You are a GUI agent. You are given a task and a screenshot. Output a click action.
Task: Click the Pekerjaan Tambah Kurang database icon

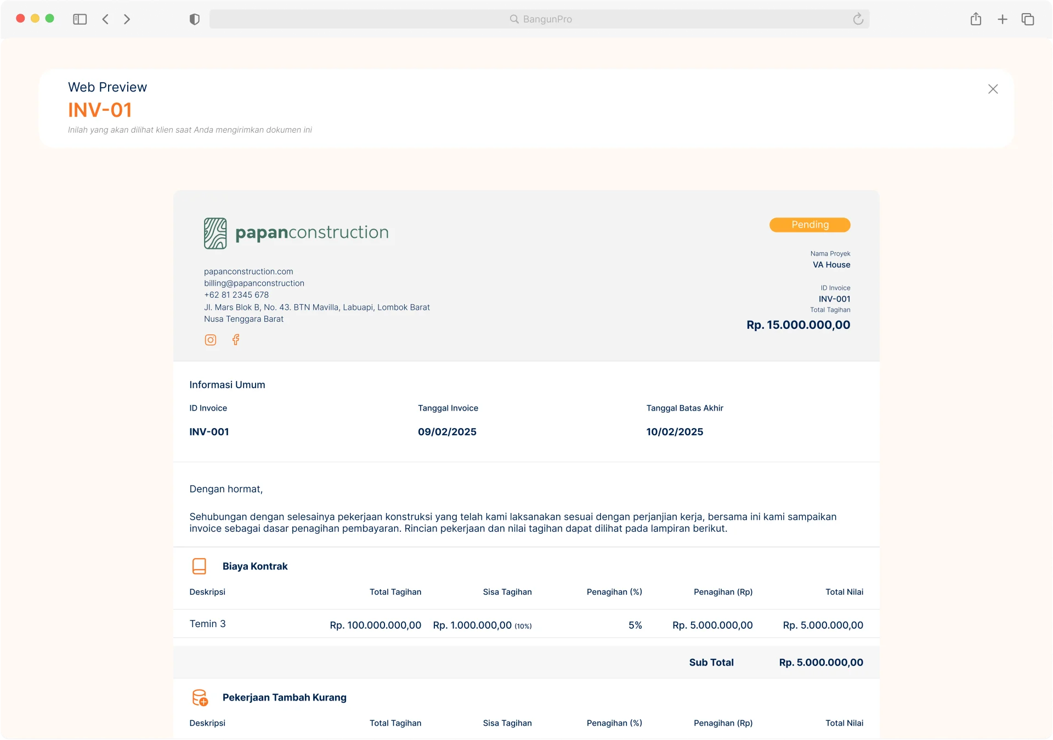click(199, 697)
